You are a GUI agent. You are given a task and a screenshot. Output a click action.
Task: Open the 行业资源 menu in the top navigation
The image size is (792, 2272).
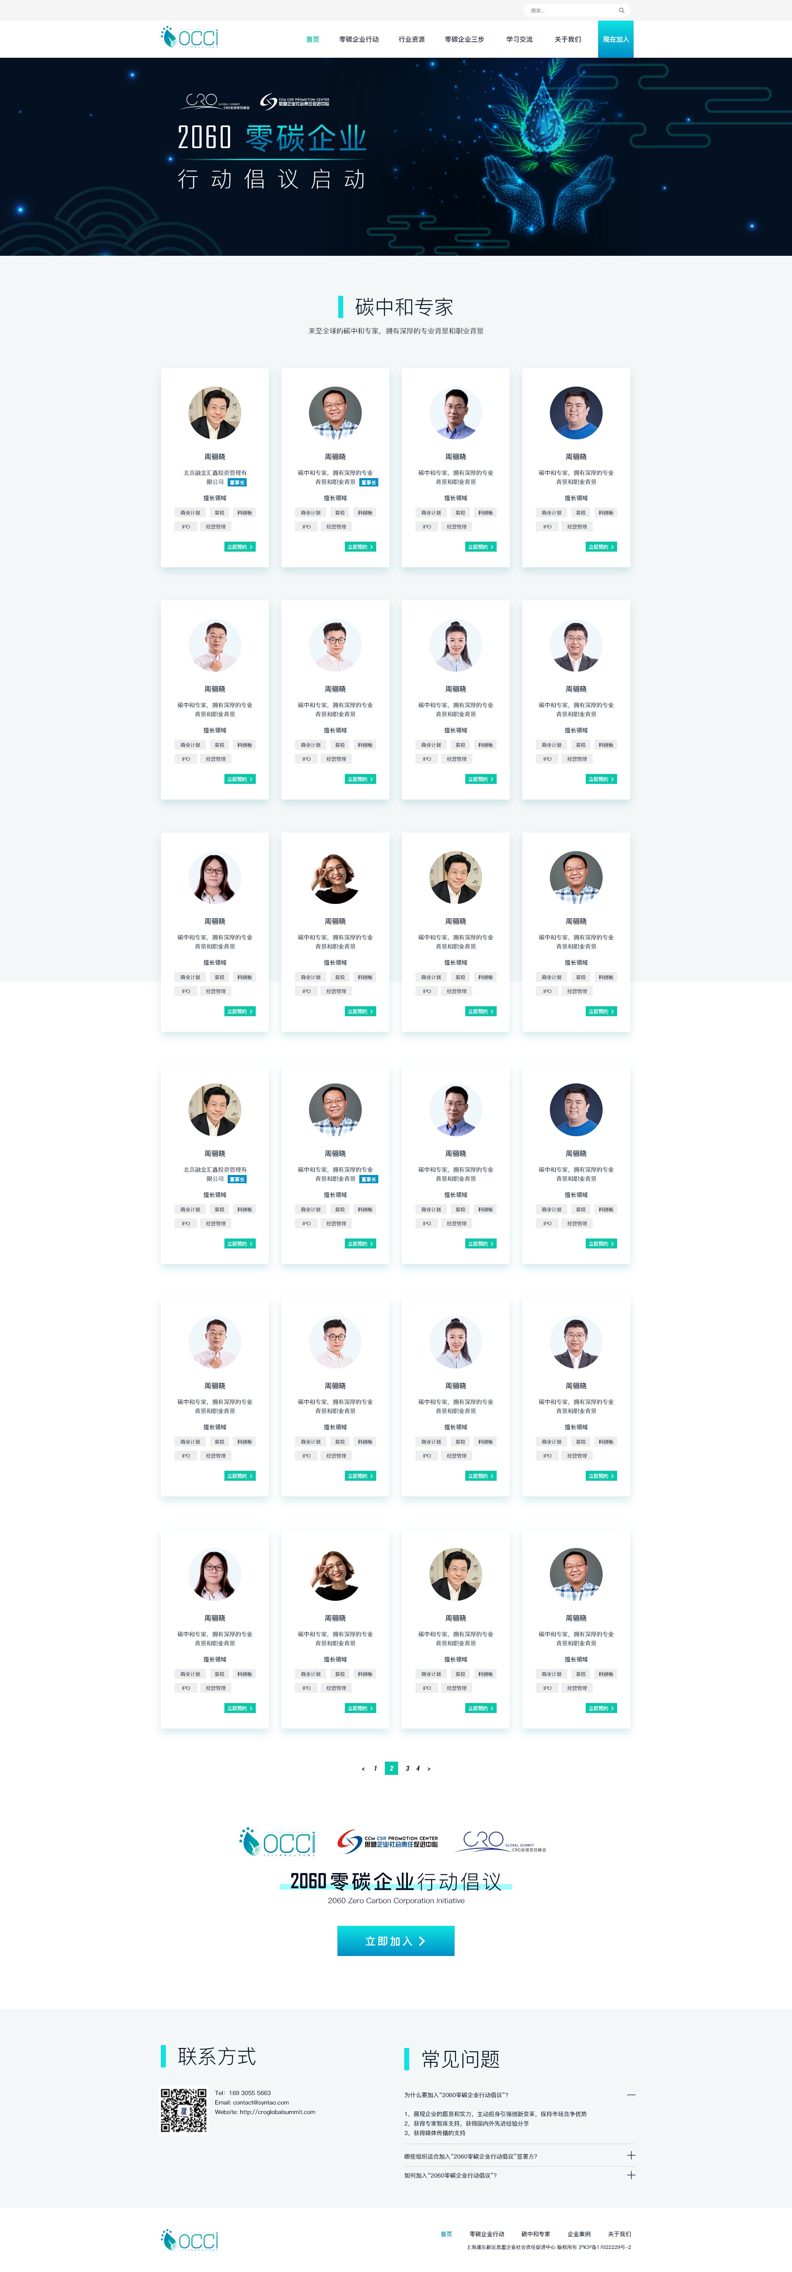pos(412,40)
